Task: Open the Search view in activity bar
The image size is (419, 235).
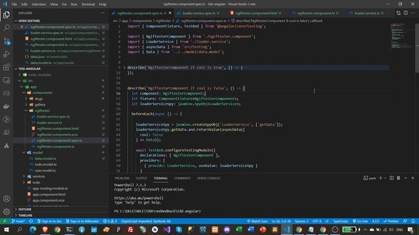Action: pyautogui.click(x=7, y=27)
